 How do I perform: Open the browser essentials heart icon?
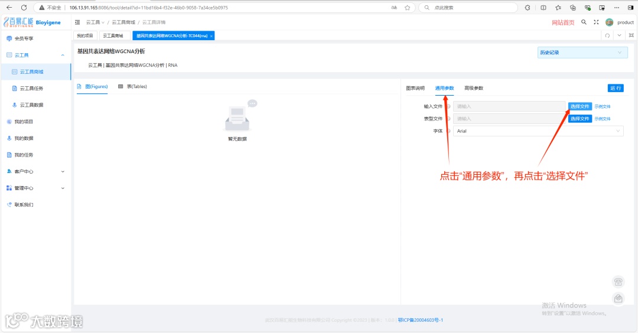tap(588, 7)
